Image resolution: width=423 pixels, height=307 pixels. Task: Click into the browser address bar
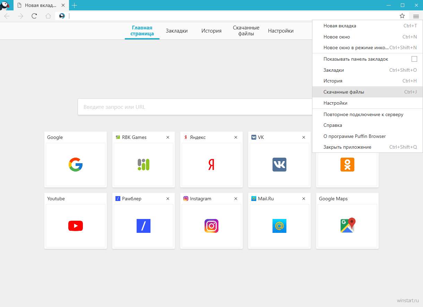232,16
